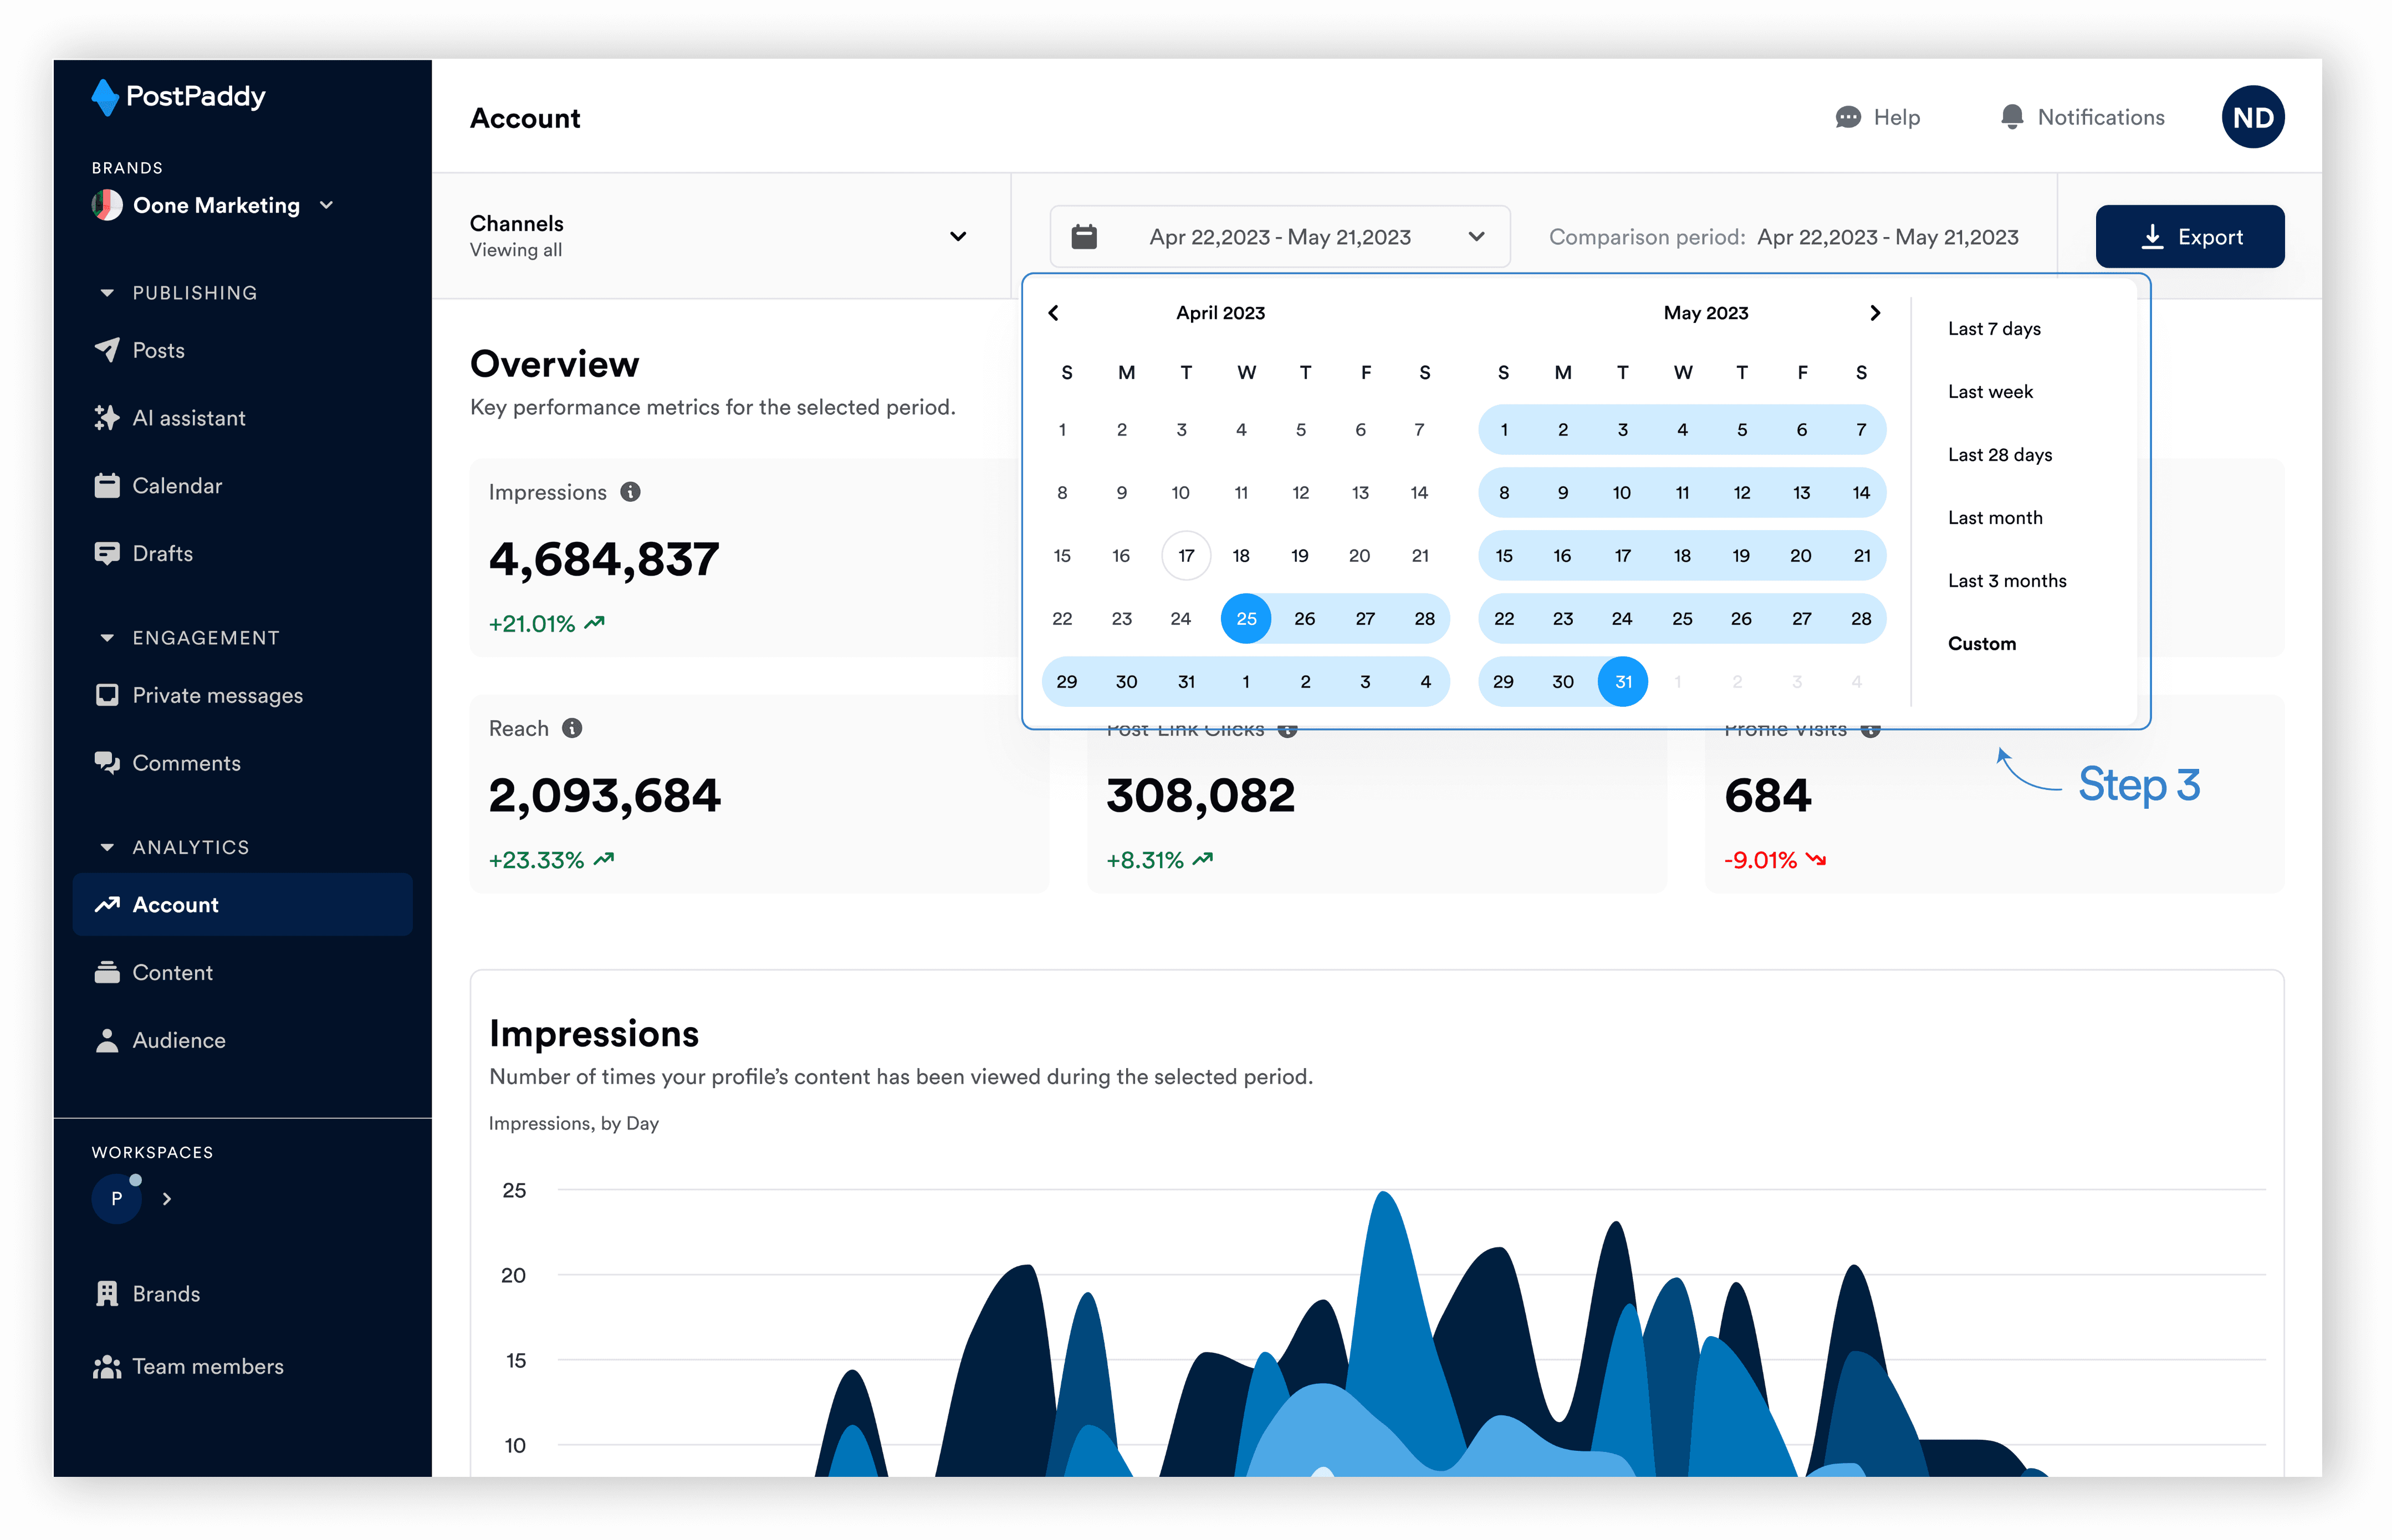Open the Drafts sidebar icon
2392x1540 pixels.
(106, 553)
